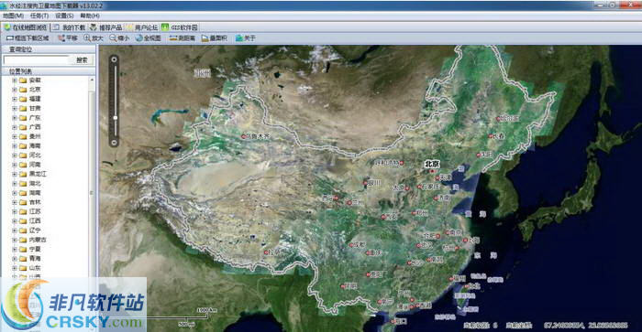Show the 全视图 full map view
The height and width of the screenshot is (332, 642).
click(x=148, y=38)
